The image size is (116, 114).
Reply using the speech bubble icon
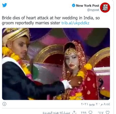90,112
